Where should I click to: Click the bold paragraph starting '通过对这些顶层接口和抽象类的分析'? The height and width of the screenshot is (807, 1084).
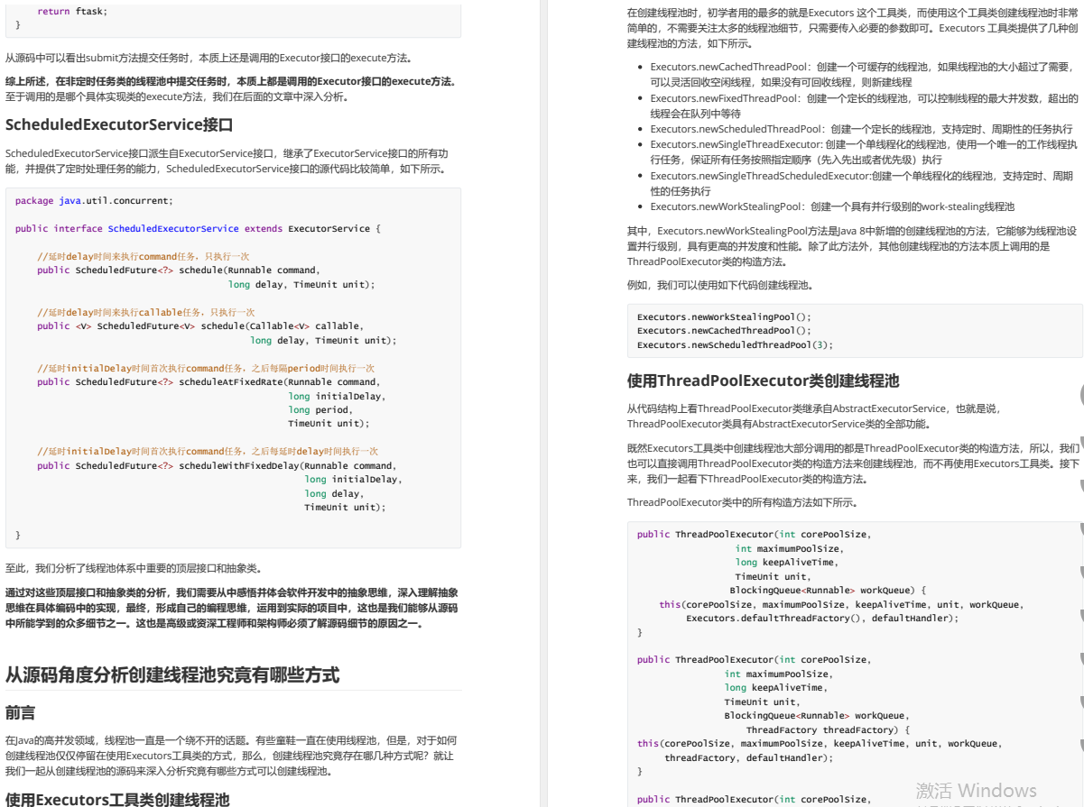(x=232, y=608)
